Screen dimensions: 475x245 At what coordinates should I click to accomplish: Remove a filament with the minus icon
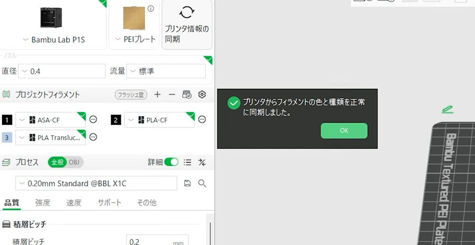click(172, 95)
